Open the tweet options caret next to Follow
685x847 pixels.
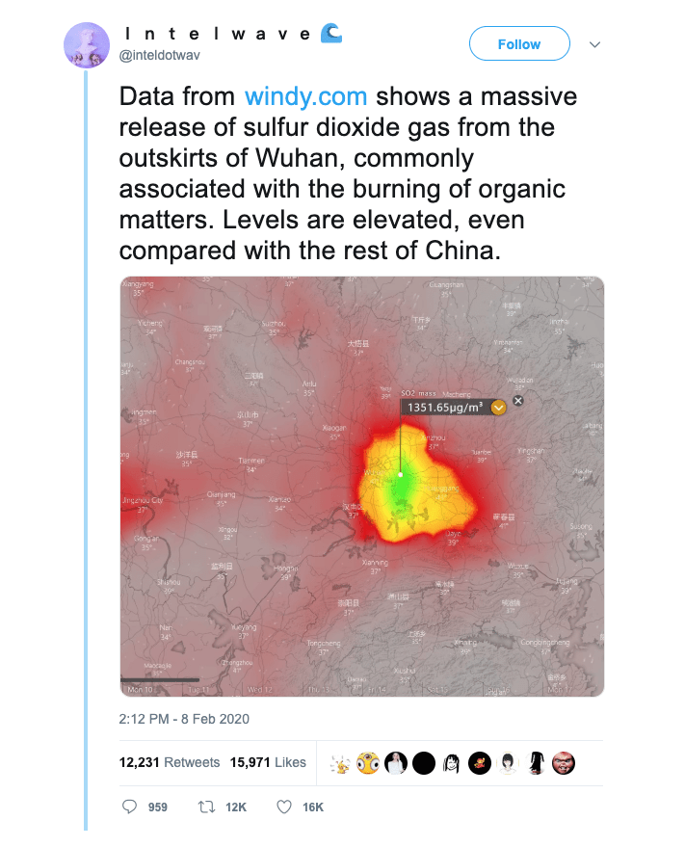[594, 44]
